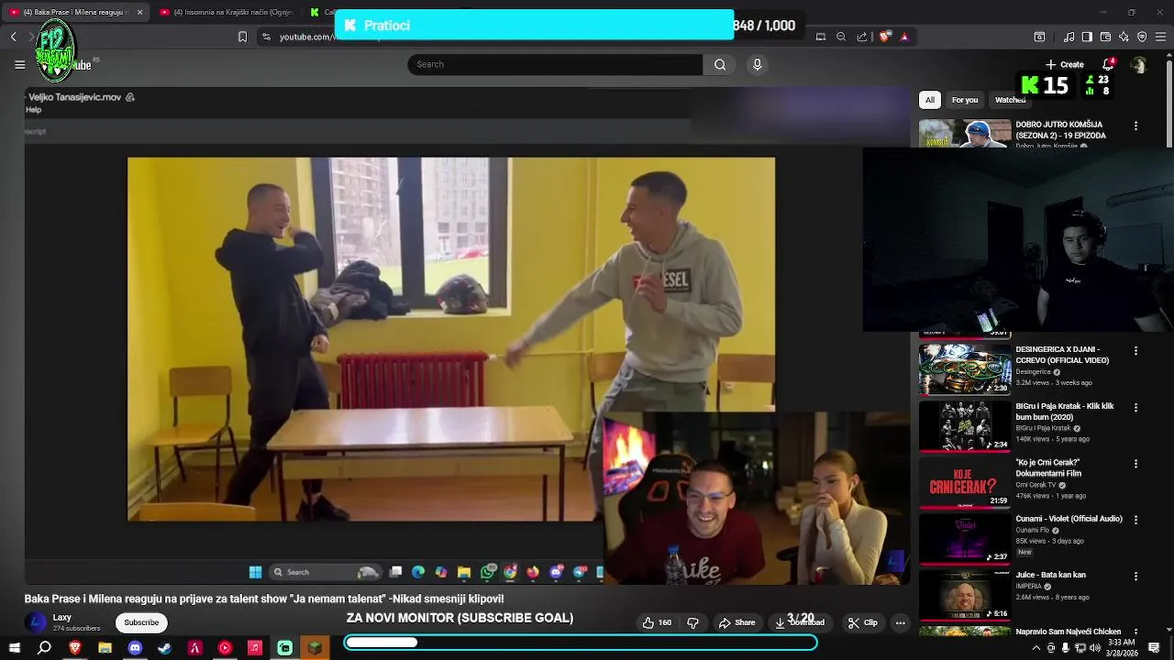
Task: Open the YouTube account avatar menu
Action: coord(1138,64)
